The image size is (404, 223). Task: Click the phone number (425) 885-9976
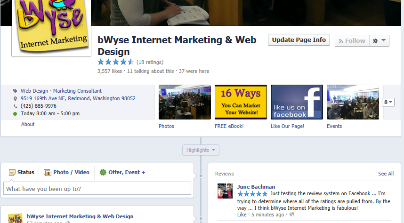39,106
